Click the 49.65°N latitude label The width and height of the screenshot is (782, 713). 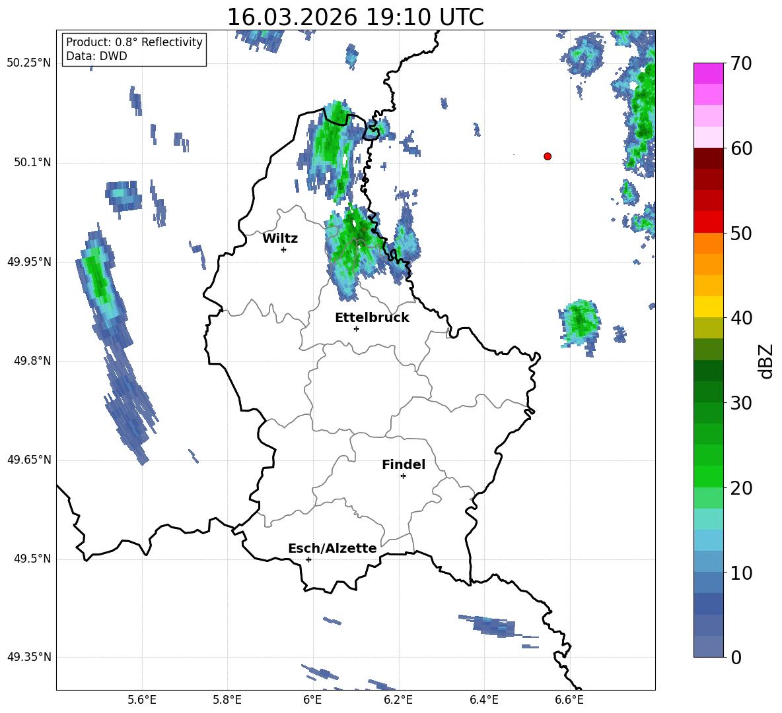29,460
